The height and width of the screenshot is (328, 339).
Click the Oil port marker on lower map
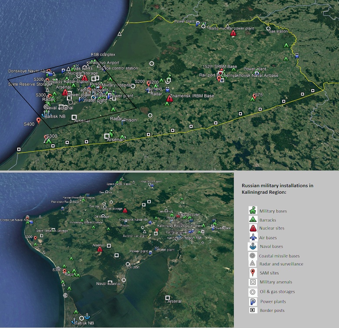[x=128, y=264]
